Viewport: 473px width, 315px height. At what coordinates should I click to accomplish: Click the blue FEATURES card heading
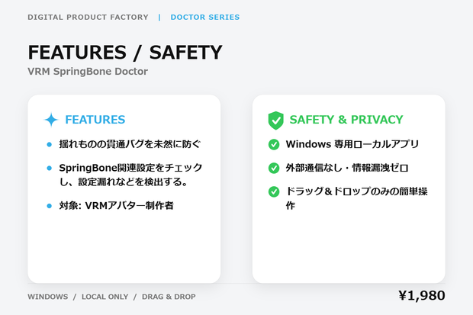(95, 120)
